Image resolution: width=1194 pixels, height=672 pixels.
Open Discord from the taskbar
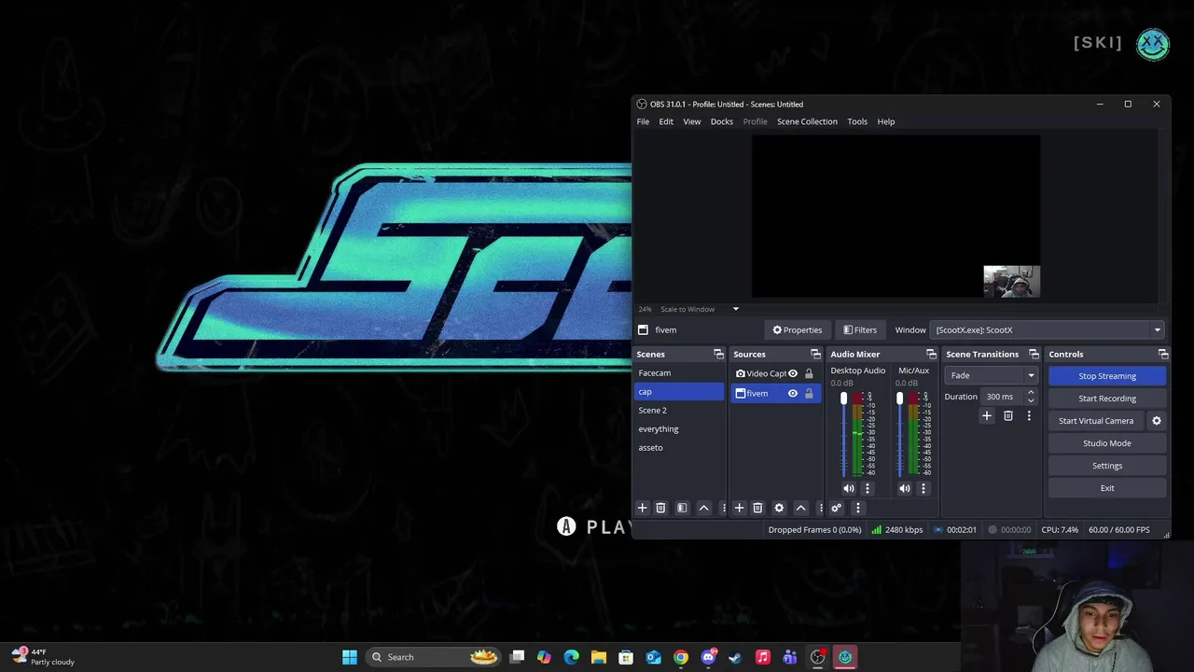point(708,657)
